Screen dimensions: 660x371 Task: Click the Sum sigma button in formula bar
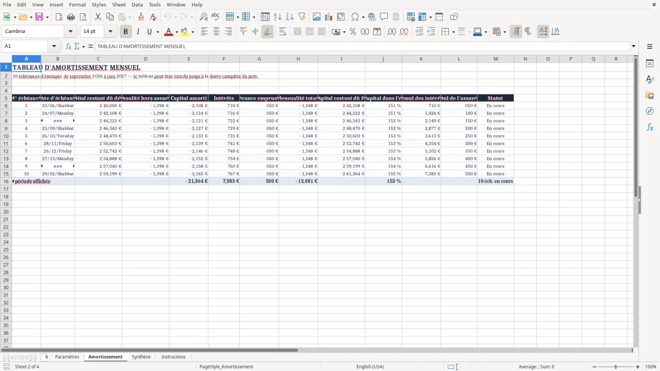[77, 46]
